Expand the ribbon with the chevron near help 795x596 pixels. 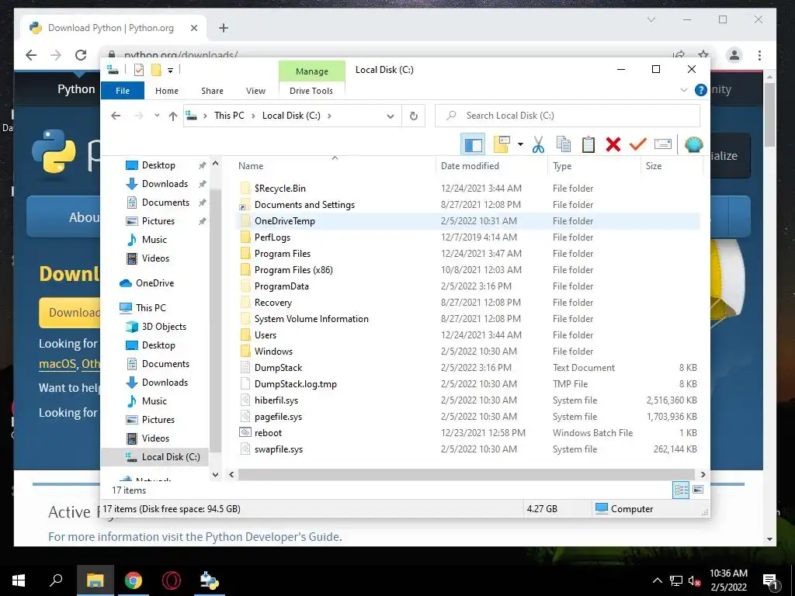[683, 90]
